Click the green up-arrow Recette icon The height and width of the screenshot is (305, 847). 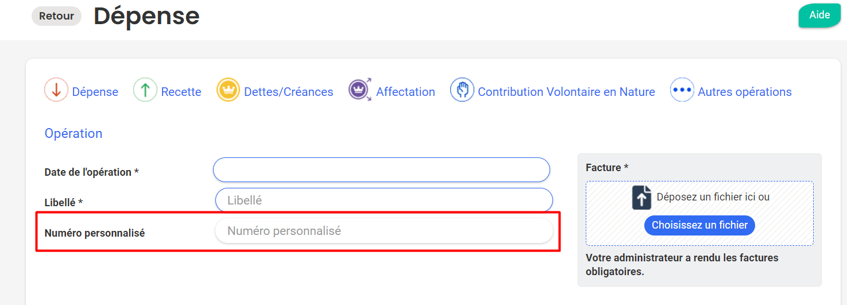(x=145, y=91)
